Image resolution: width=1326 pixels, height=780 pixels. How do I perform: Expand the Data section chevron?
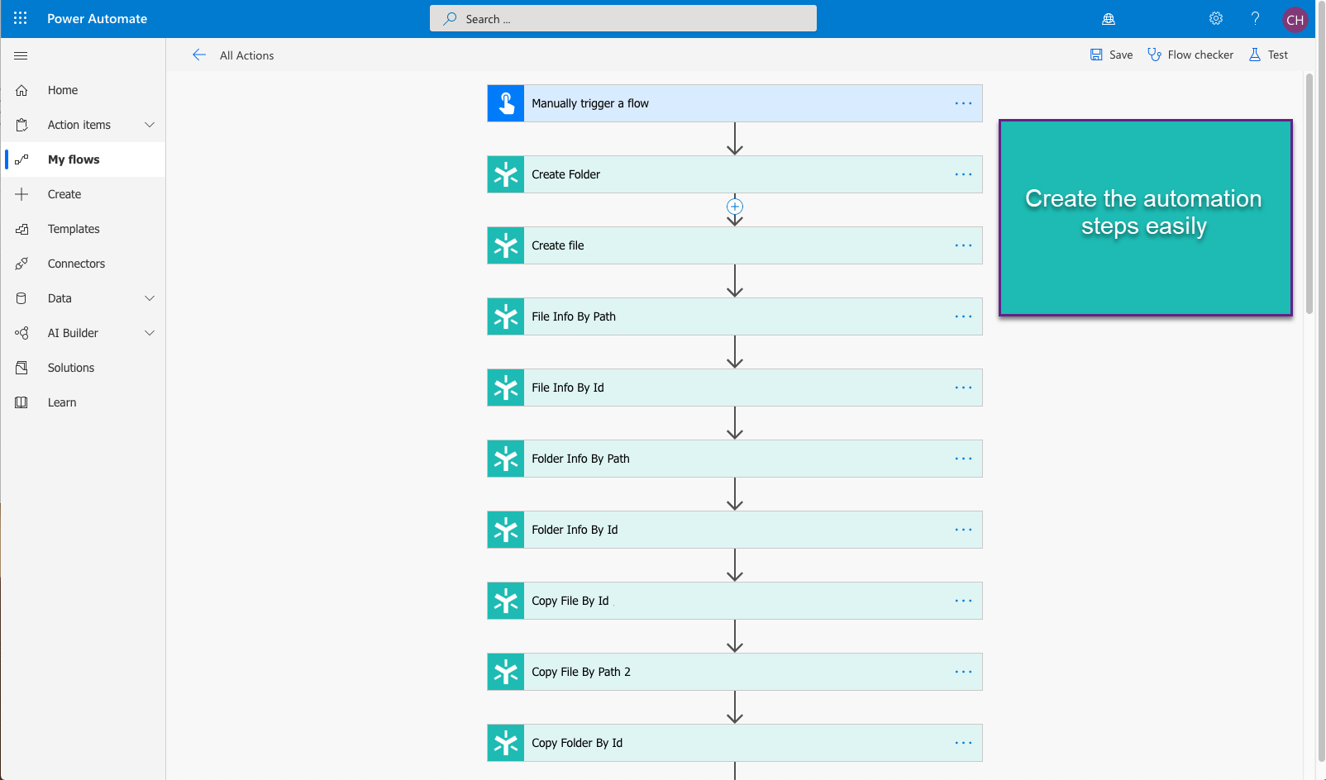pyautogui.click(x=150, y=298)
